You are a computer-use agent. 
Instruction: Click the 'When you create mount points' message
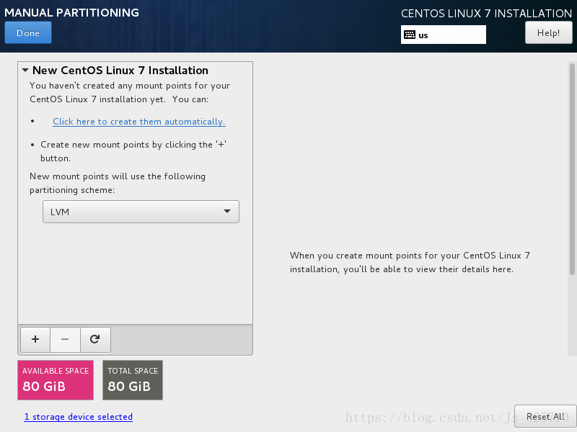pyautogui.click(x=410, y=262)
